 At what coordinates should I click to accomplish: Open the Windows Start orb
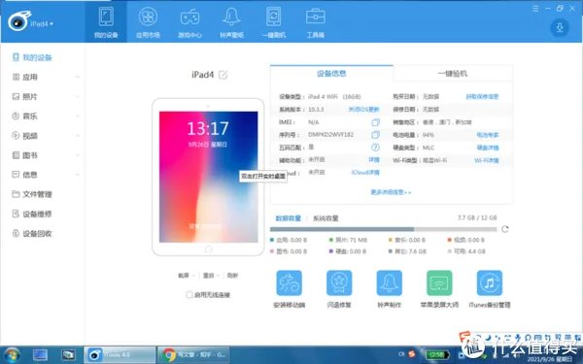tap(12, 355)
